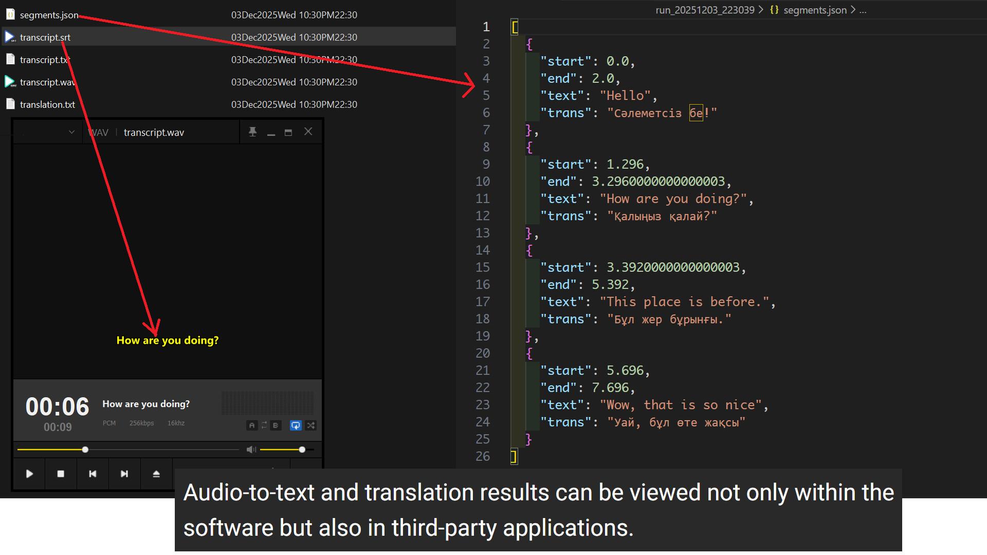Click the segments.json file icon
This screenshot has width=987, height=555.
coord(10,14)
